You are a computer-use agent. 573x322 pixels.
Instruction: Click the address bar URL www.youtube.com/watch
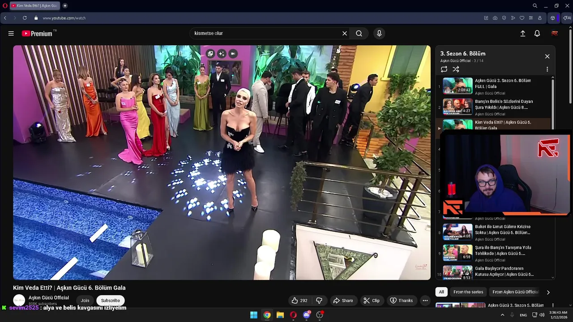pyautogui.click(x=64, y=18)
